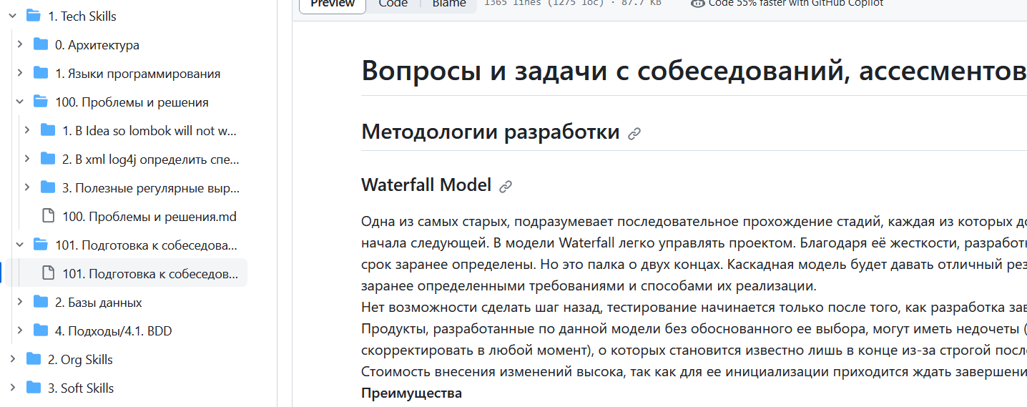The width and height of the screenshot is (1027, 407).
Task: Open Code 55% faster with GitHub Copilot link
Action: coord(796,4)
